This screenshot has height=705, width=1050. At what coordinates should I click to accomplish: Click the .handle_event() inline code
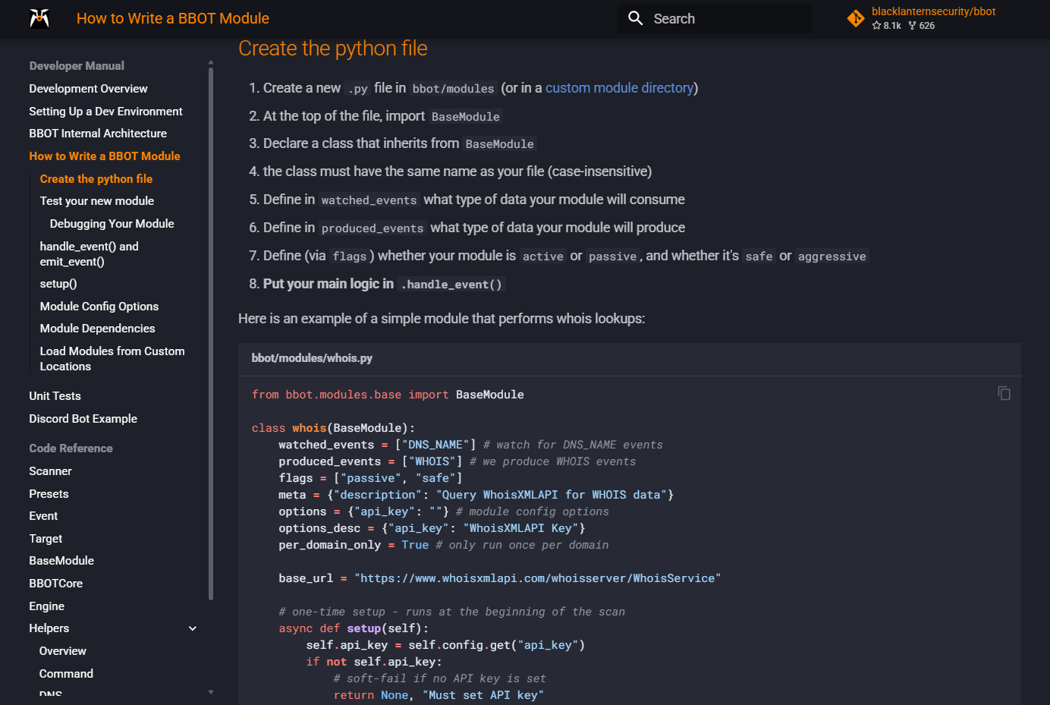(451, 285)
